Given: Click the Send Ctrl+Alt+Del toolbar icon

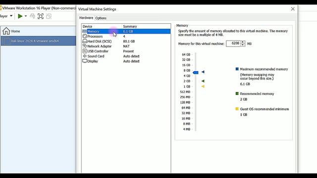Looking at the screenshot, I should [x=32, y=16].
